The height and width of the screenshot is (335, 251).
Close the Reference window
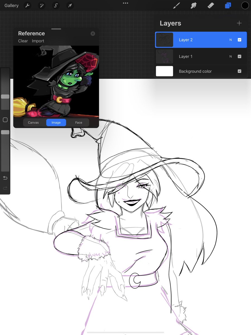[93, 33]
